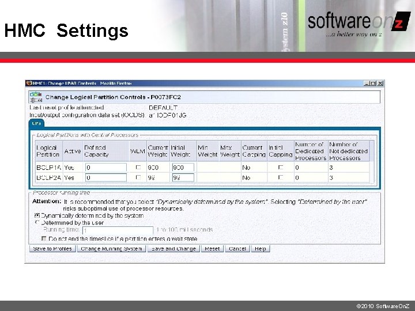
Task: Click the Defined Capacity column header
Action: coord(106,151)
